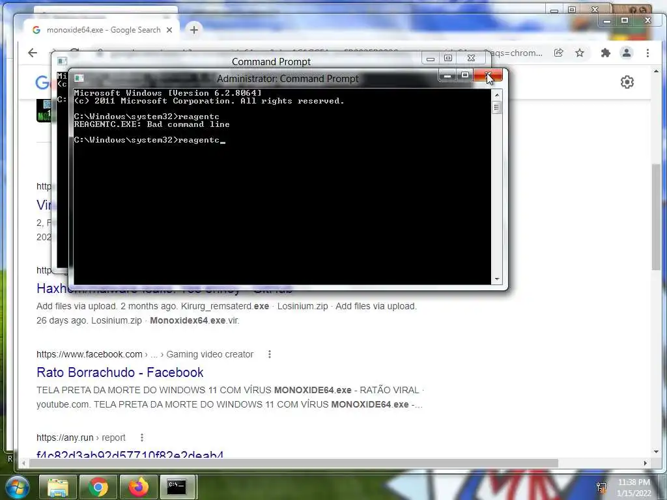This screenshot has height=500, width=667.
Task: Click the Chrome horizontal scrollbar thumb
Action: [294, 463]
